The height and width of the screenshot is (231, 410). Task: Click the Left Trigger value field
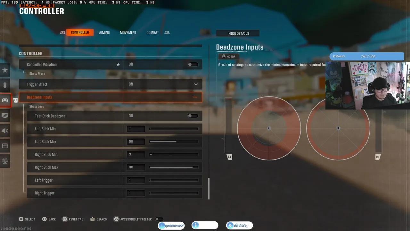136,180
